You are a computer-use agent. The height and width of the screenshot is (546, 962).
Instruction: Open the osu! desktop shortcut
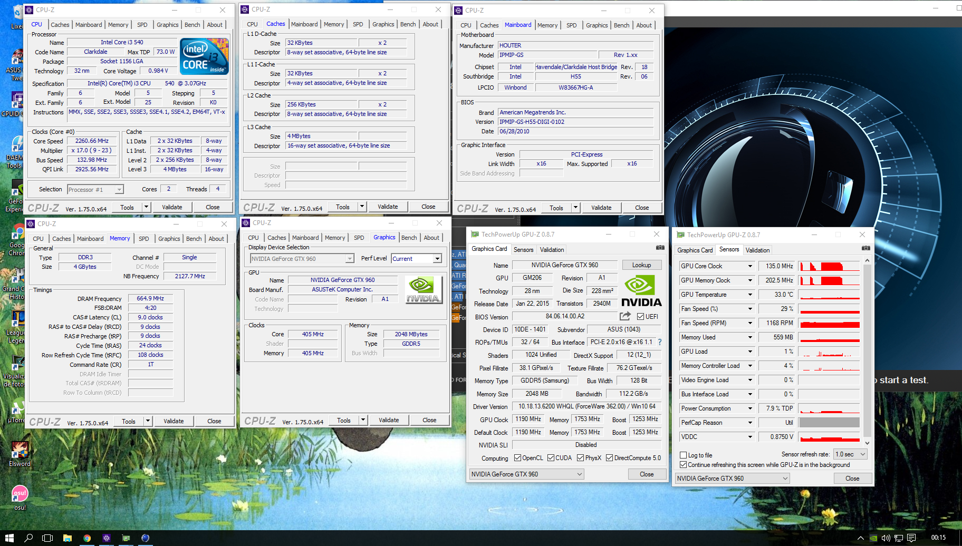[20, 498]
